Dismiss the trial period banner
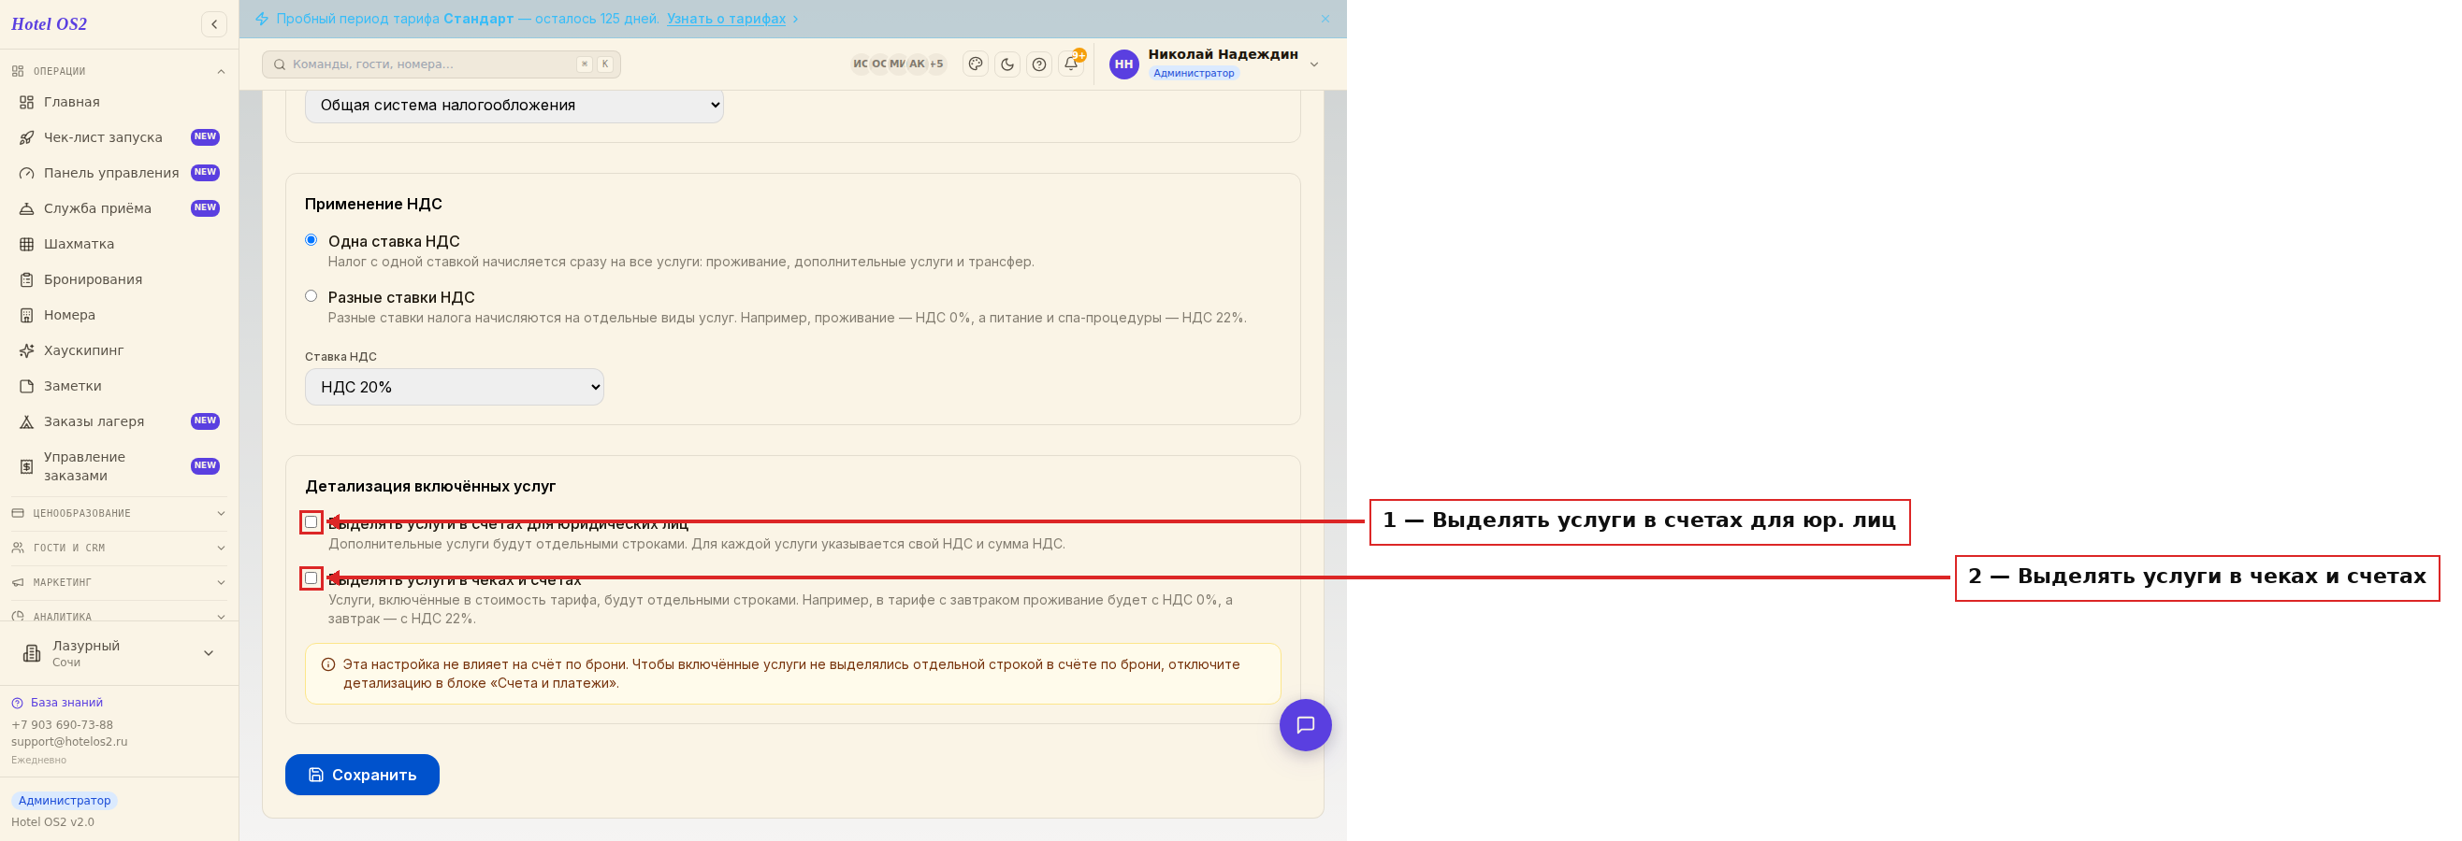The image size is (2462, 841). tap(1325, 18)
